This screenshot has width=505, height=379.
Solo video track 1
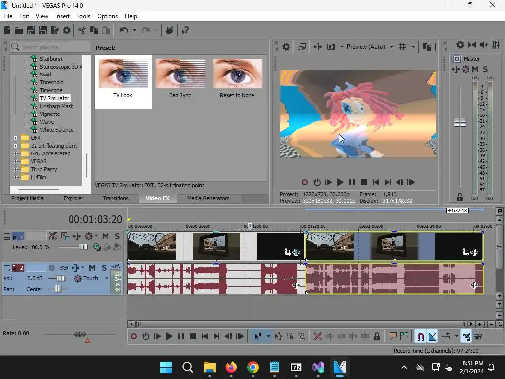click(117, 236)
